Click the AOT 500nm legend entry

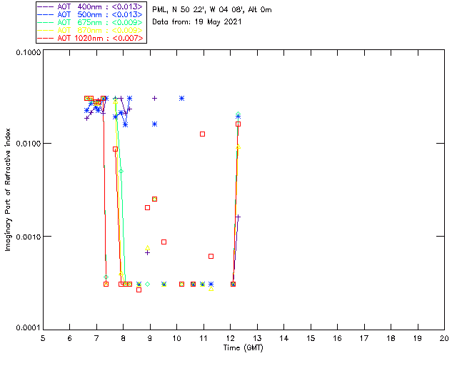coord(91,14)
